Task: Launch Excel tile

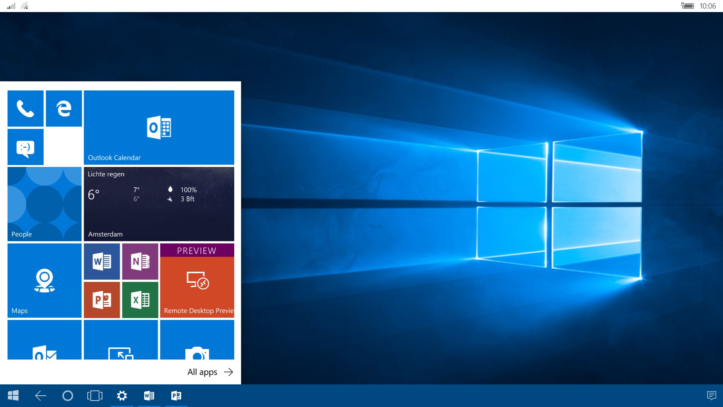Action: point(140,300)
